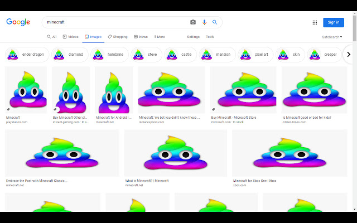The image size is (357, 223).
Task: Select the ender dragon suggestion chip
Action: [x=27, y=55]
